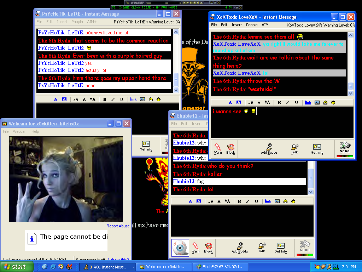Click the eyeball buddy icon in Ehubie12 window
The image size is (362, 272).
point(180,248)
